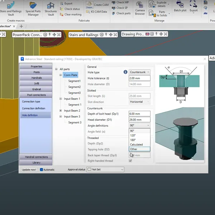Open Library tab
The width and height of the screenshot is (215, 215).
(x=36, y=162)
